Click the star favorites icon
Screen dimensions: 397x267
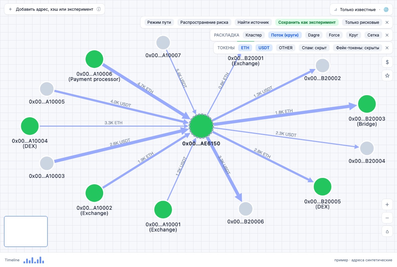point(387,75)
